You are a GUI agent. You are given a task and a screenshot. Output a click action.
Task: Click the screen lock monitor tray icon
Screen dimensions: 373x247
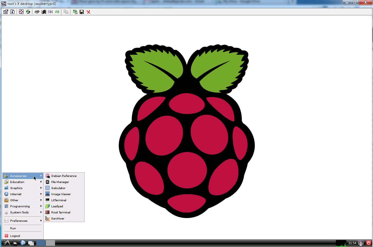[361, 243]
